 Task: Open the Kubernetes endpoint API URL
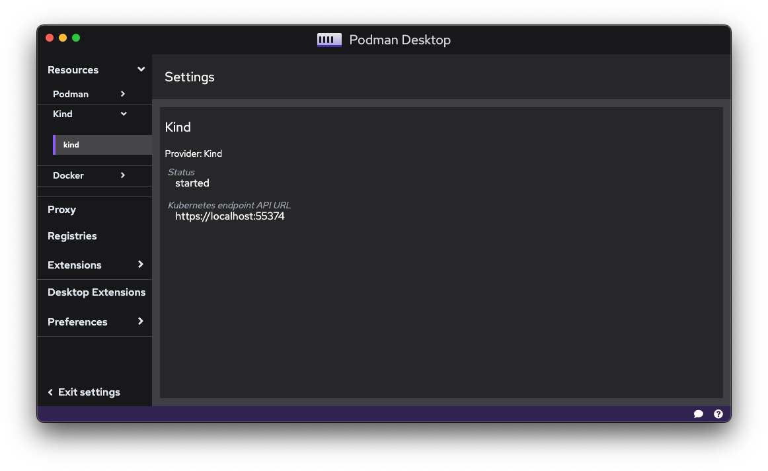pos(229,216)
